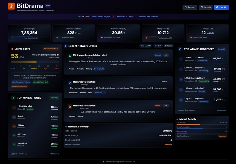Click the Data: Live API badge

[x=146, y=46]
